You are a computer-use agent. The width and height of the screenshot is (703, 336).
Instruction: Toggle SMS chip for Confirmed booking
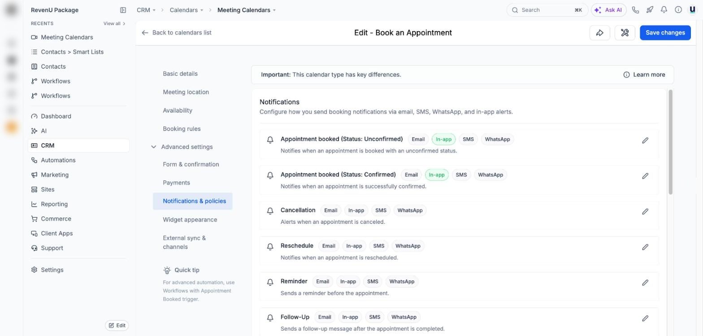point(461,175)
